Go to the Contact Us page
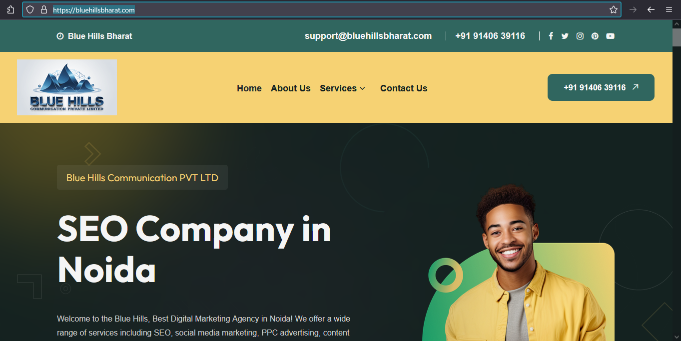This screenshot has width=681, height=341. click(404, 88)
